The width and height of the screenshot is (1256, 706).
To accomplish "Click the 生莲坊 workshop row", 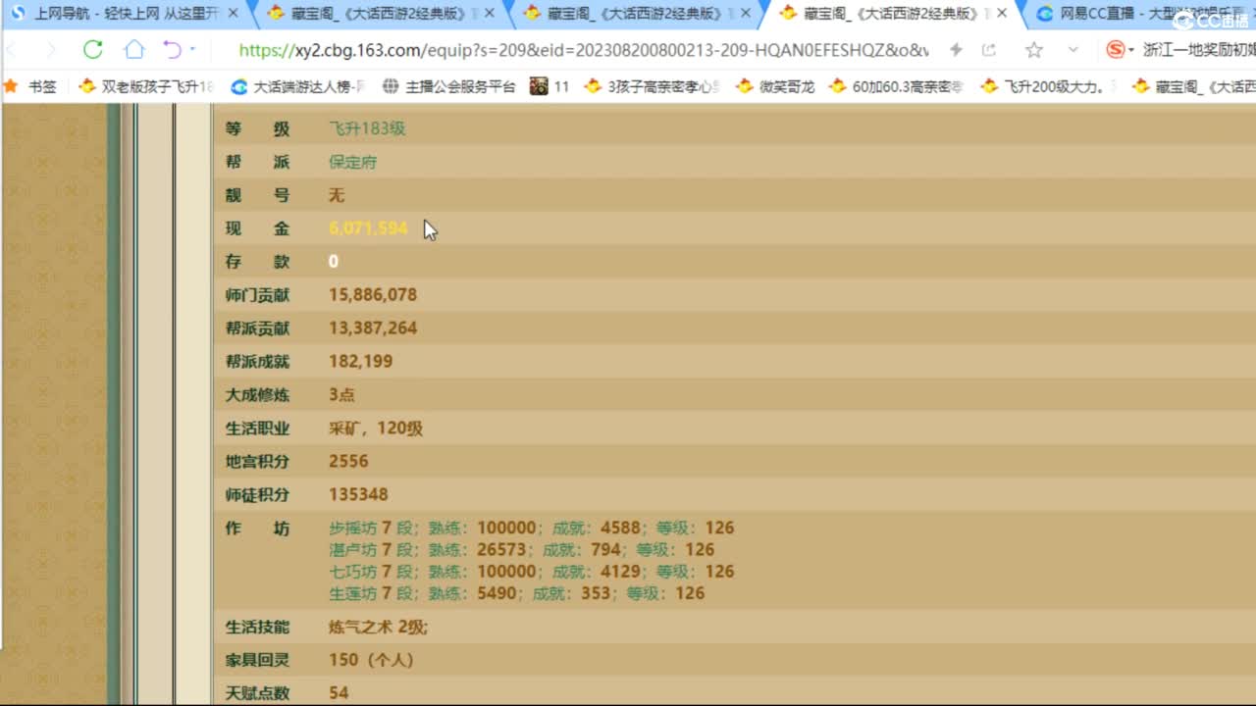I will (x=516, y=592).
